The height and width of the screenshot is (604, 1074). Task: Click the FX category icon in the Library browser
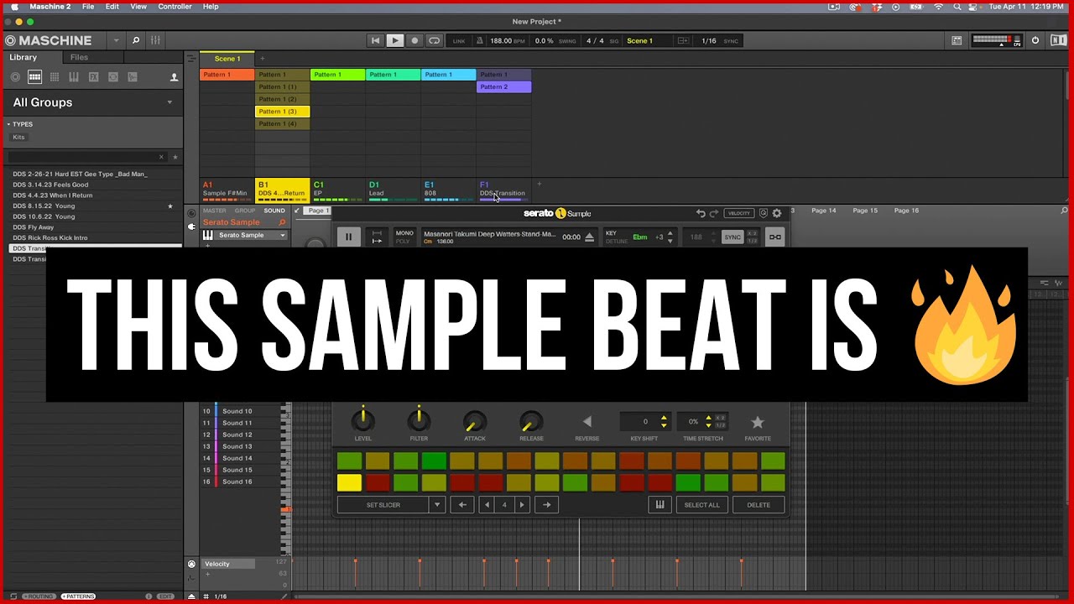point(93,76)
